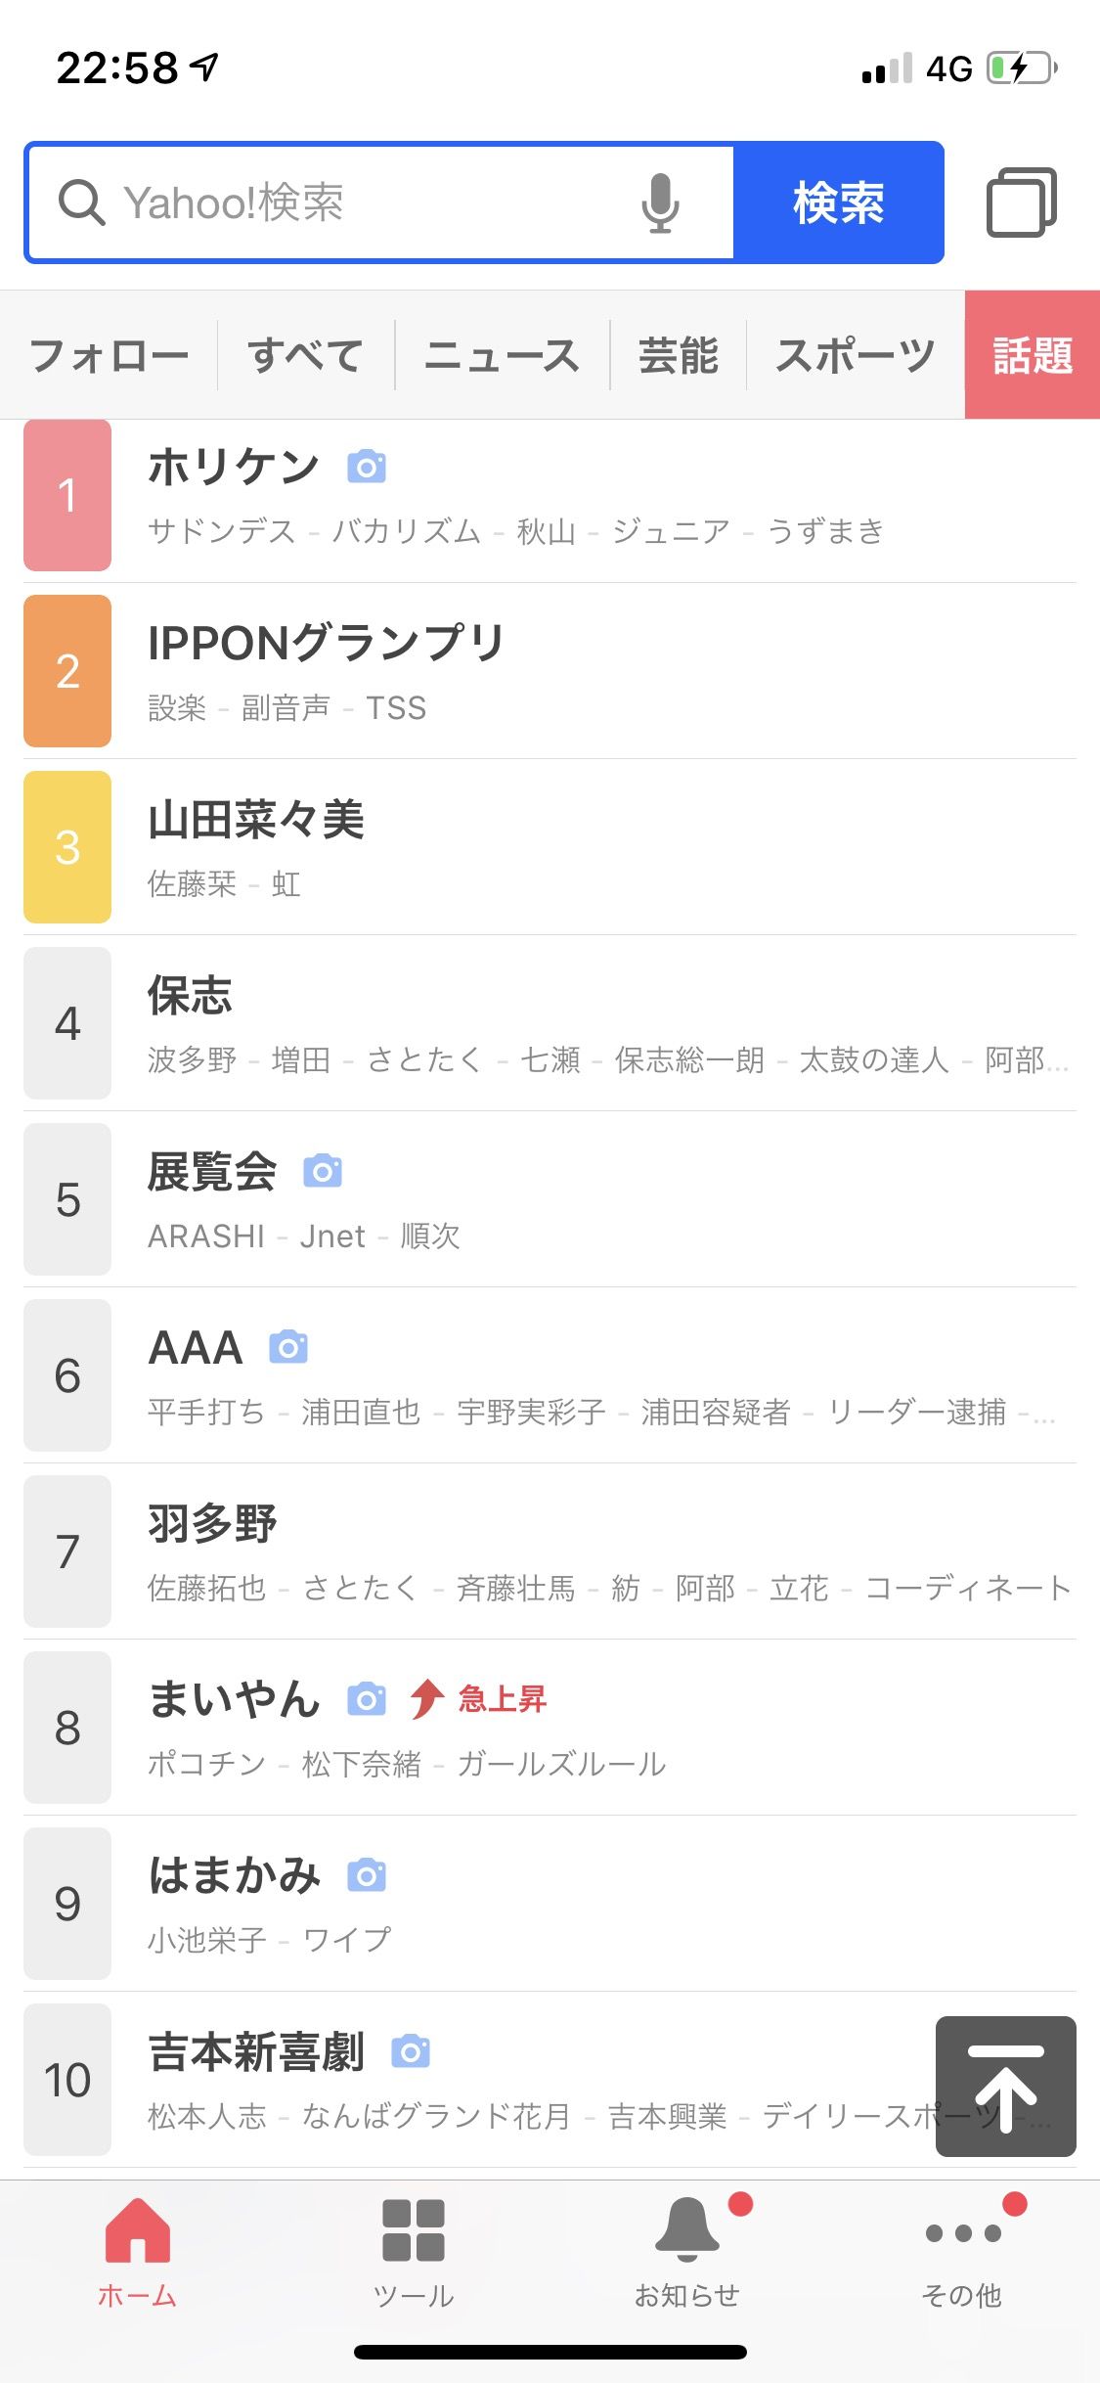Tap related keyword バカリズム

(406, 531)
